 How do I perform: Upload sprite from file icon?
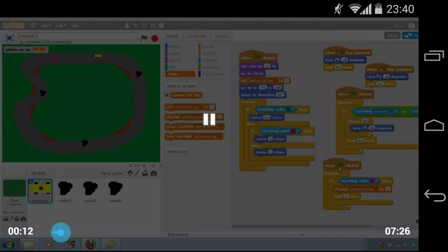tap(145, 173)
